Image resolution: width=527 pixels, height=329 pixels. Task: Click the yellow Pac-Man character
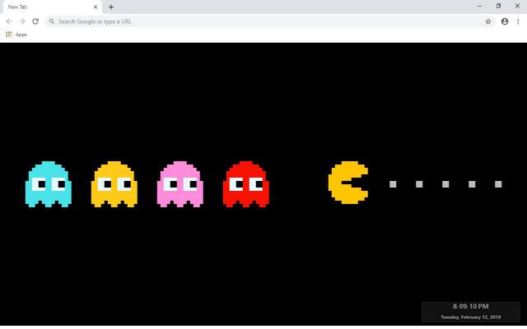pos(348,183)
